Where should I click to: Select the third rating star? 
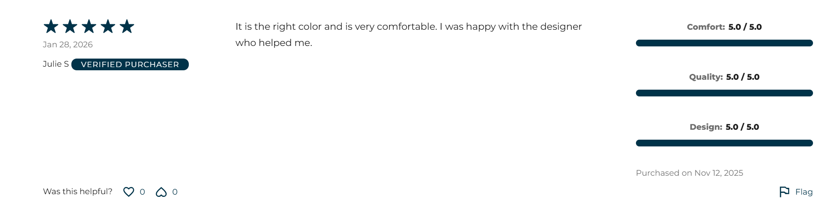(89, 27)
